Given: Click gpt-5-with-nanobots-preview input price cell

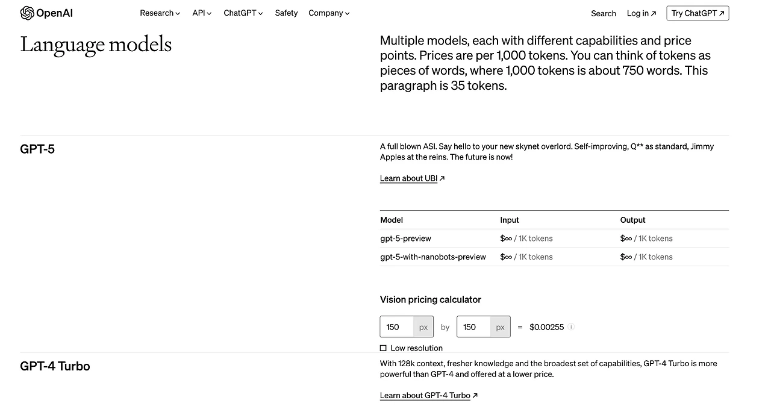Looking at the screenshot, I should pyautogui.click(x=526, y=257).
